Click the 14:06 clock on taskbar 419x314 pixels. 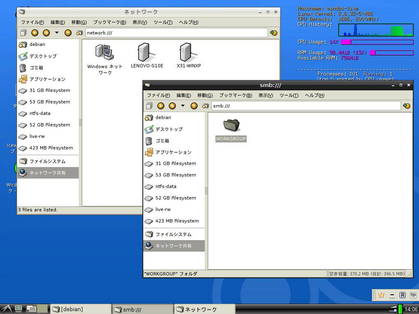click(x=411, y=309)
